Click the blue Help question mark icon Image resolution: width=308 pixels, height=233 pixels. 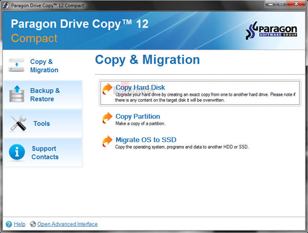(x=9, y=224)
